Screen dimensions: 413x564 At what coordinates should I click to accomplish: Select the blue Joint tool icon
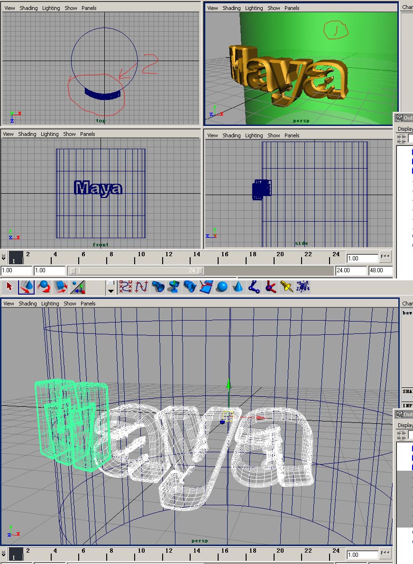click(254, 287)
